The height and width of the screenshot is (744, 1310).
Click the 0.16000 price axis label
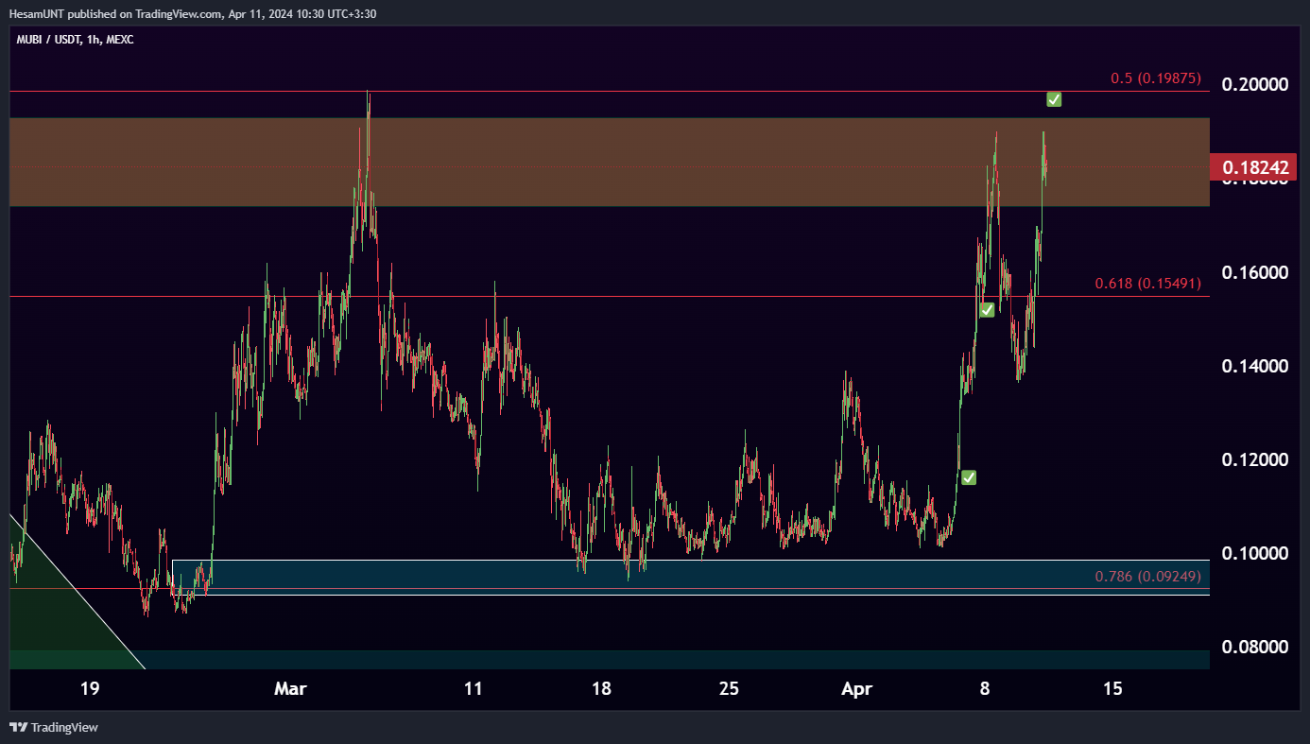1255,272
